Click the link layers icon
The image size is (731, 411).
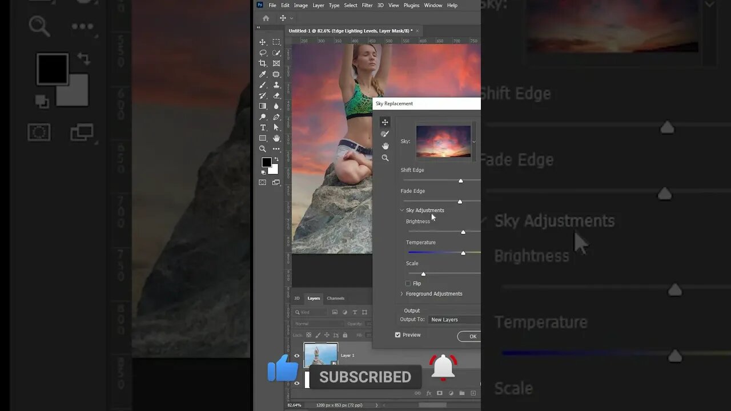click(417, 393)
